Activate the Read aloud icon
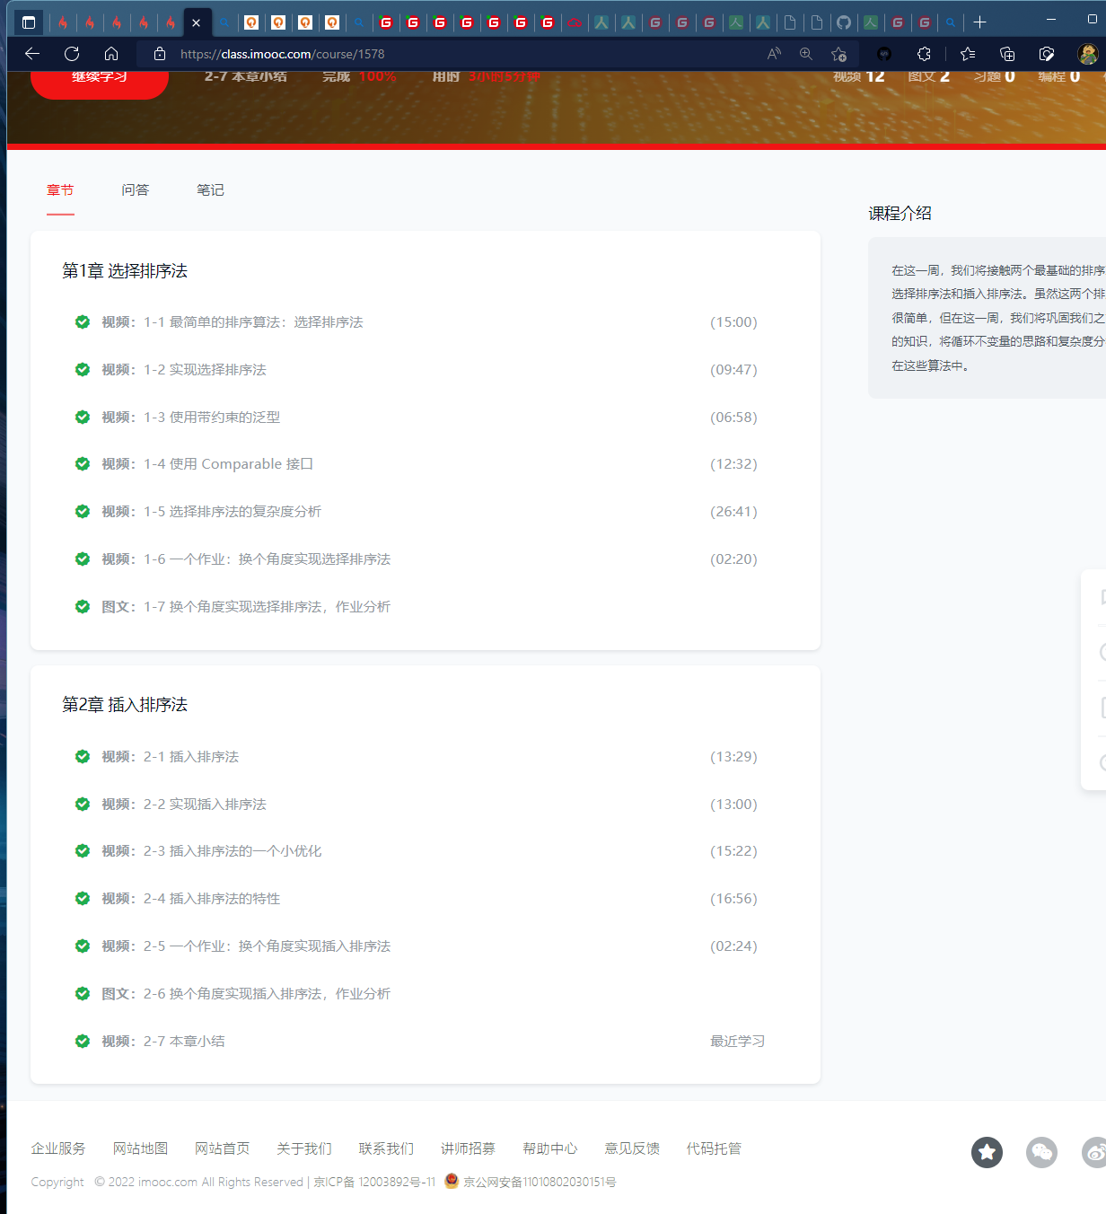Image resolution: width=1106 pixels, height=1214 pixels. tap(774, 54)
